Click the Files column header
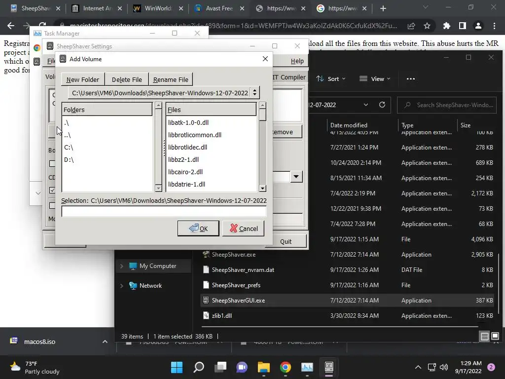Viewport: 505px width, 379px height. [x=211, y=110]
